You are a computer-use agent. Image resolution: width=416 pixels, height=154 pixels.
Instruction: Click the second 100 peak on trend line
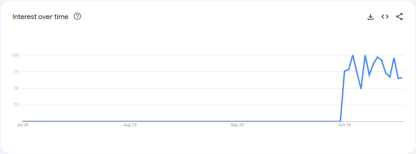365,55
